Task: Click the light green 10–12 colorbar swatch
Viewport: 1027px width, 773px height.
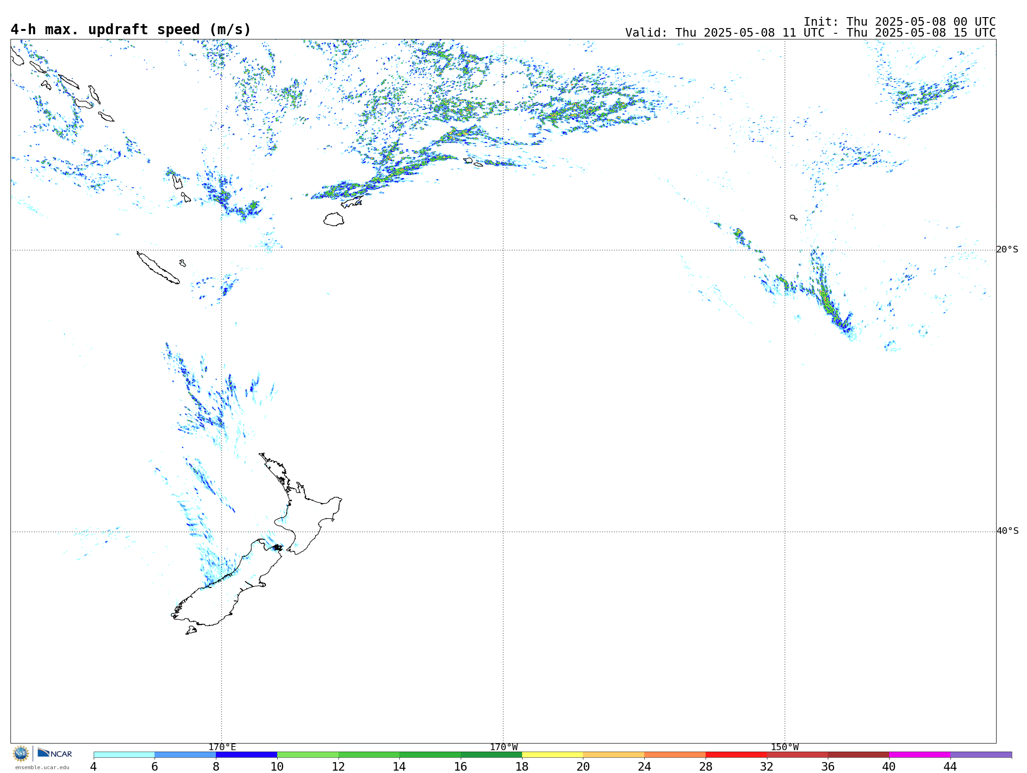Action: click(308, 754)
